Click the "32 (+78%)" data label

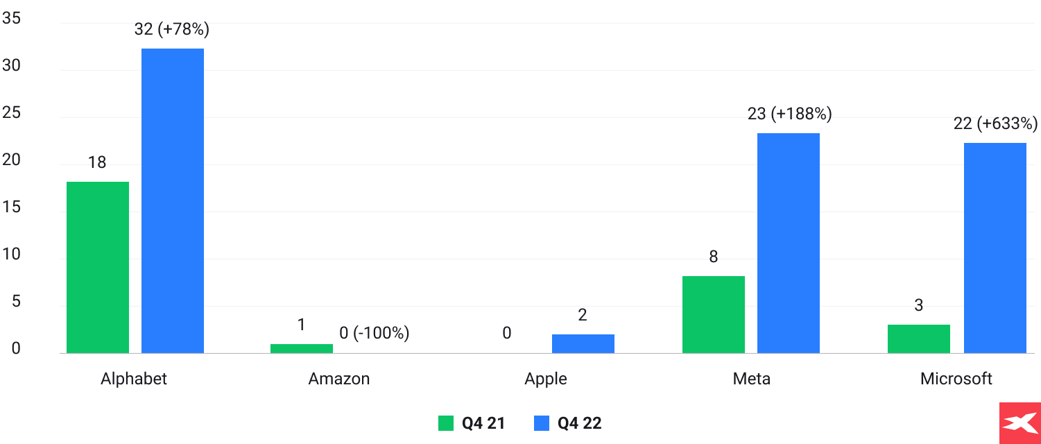click(x=173, y=29)
